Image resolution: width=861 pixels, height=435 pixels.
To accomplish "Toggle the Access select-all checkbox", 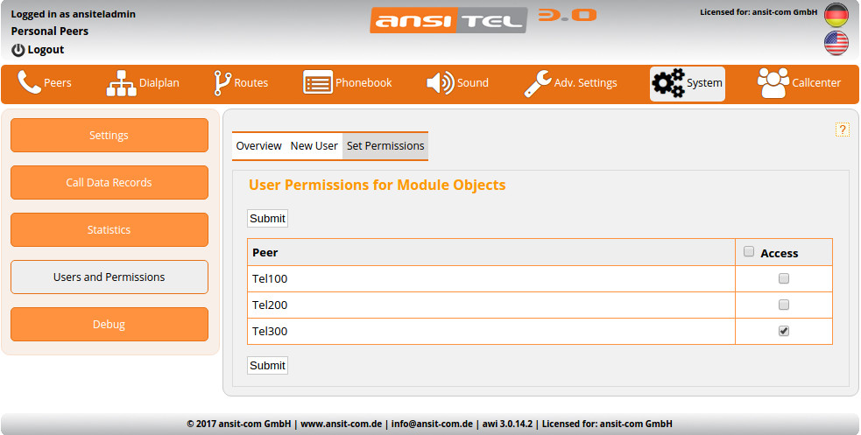I will coord(749,252).
